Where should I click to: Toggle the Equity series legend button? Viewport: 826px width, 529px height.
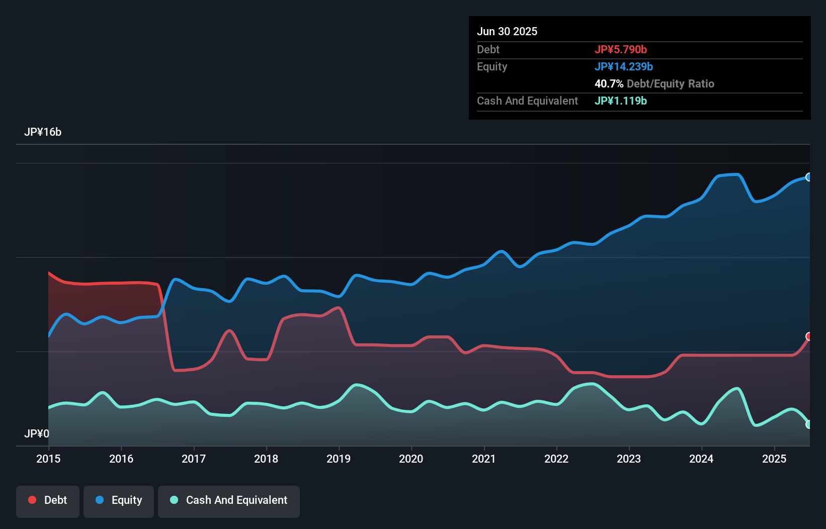click(x=119, y=501)
